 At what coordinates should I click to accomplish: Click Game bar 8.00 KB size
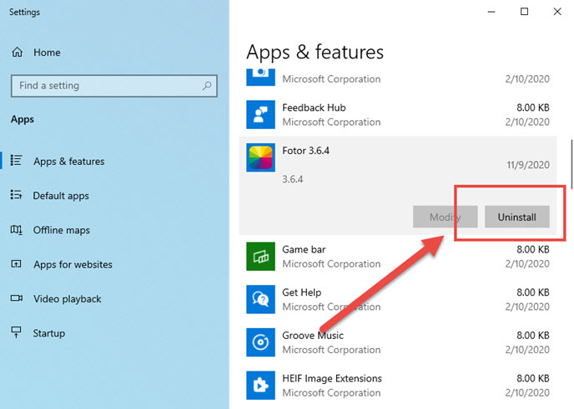533,249
